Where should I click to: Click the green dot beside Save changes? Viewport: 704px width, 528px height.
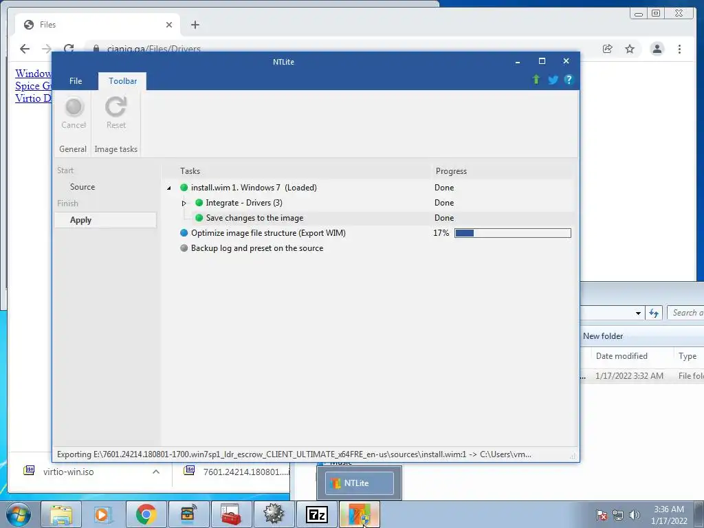199,218
